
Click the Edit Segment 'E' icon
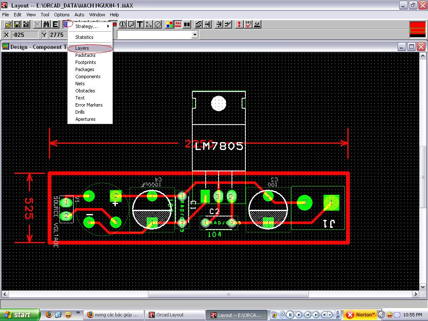(56, 25)
